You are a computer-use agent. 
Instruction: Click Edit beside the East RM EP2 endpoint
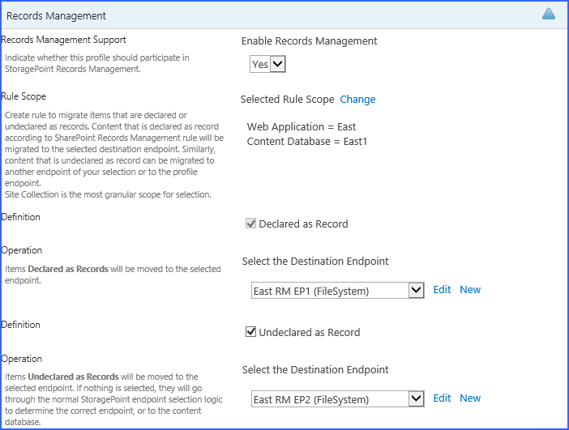(x=442, y=398)
